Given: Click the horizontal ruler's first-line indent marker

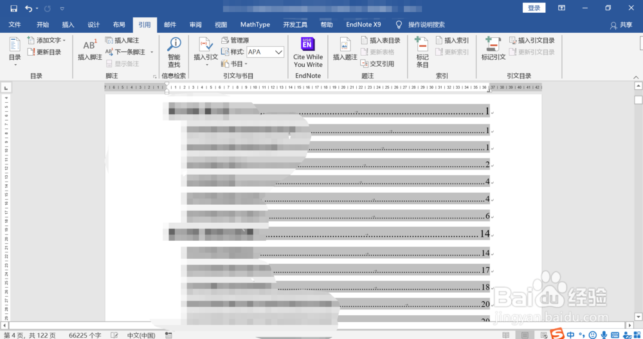Looking at the screenshot, I should tap(167, 85).
